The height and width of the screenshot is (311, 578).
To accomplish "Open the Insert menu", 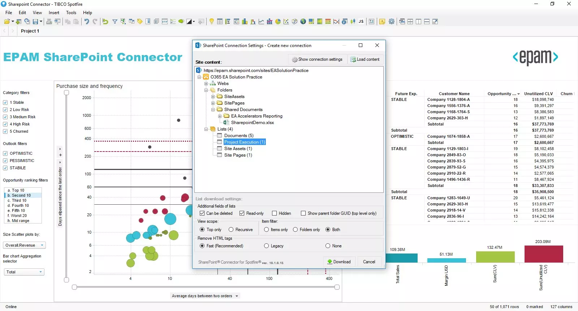I will point(54,13).
